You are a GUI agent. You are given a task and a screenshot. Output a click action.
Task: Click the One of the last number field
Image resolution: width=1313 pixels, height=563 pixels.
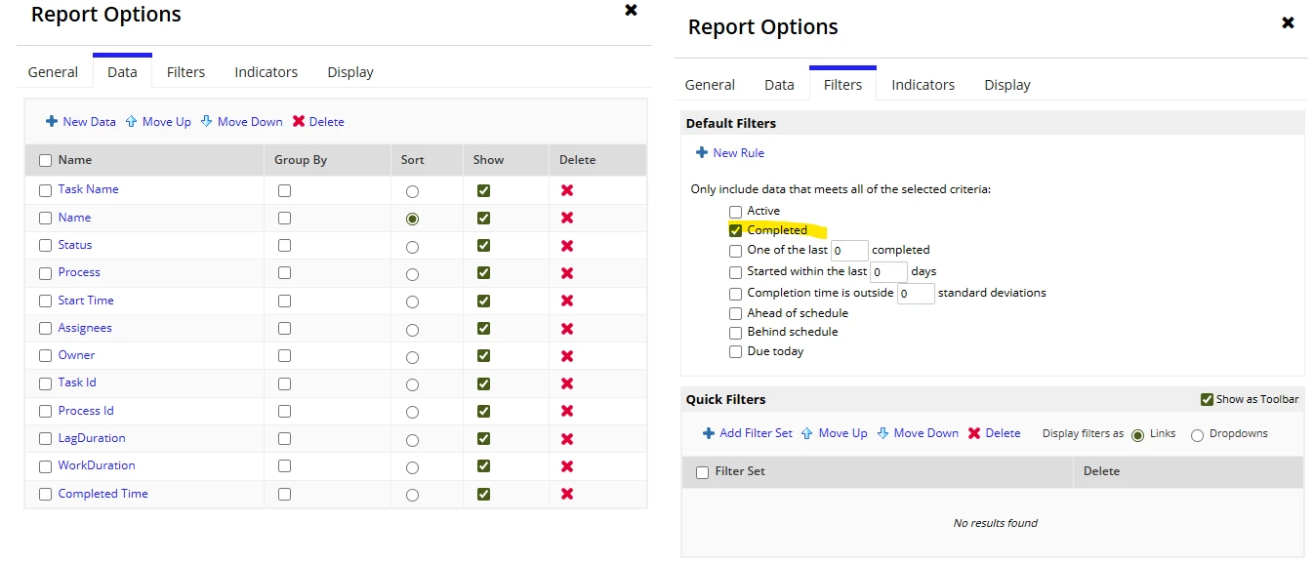[x=849, y=251]
